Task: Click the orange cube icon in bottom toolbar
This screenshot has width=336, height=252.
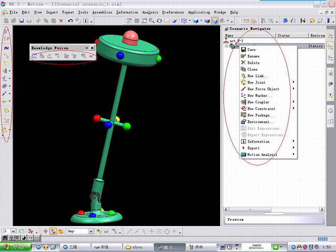Action: click(60, 231)
